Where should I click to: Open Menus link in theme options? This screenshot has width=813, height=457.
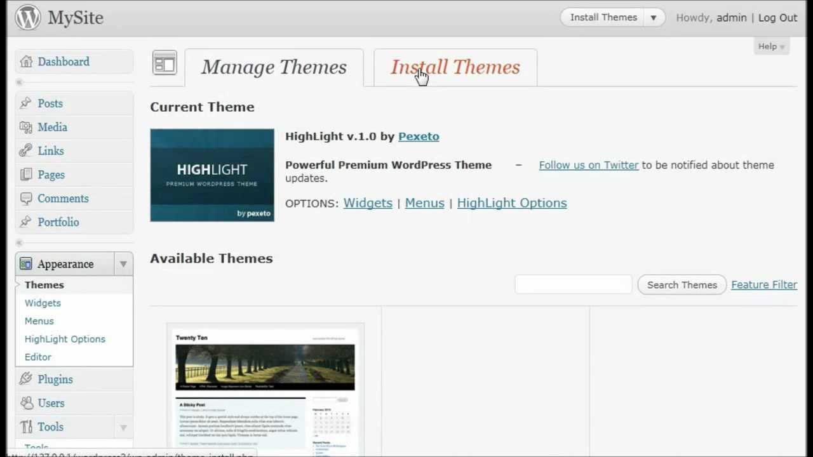click(x=425, y=203)
